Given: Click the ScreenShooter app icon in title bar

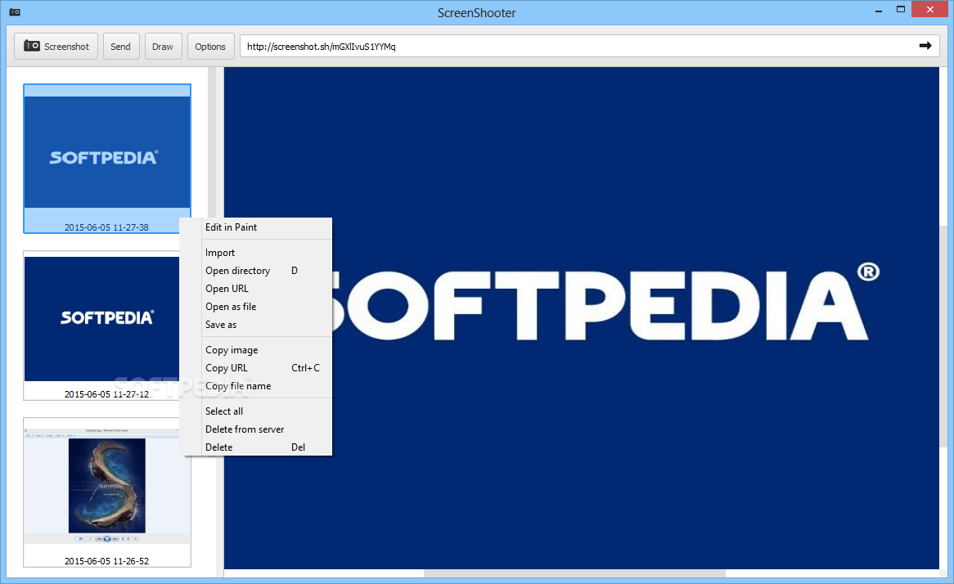Looking at the screenshot, I should point(15,12).
